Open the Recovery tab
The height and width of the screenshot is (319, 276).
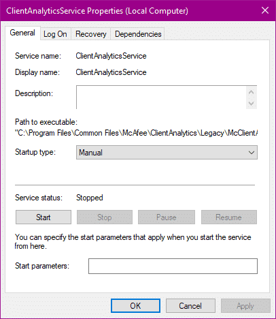coord(91,34)
